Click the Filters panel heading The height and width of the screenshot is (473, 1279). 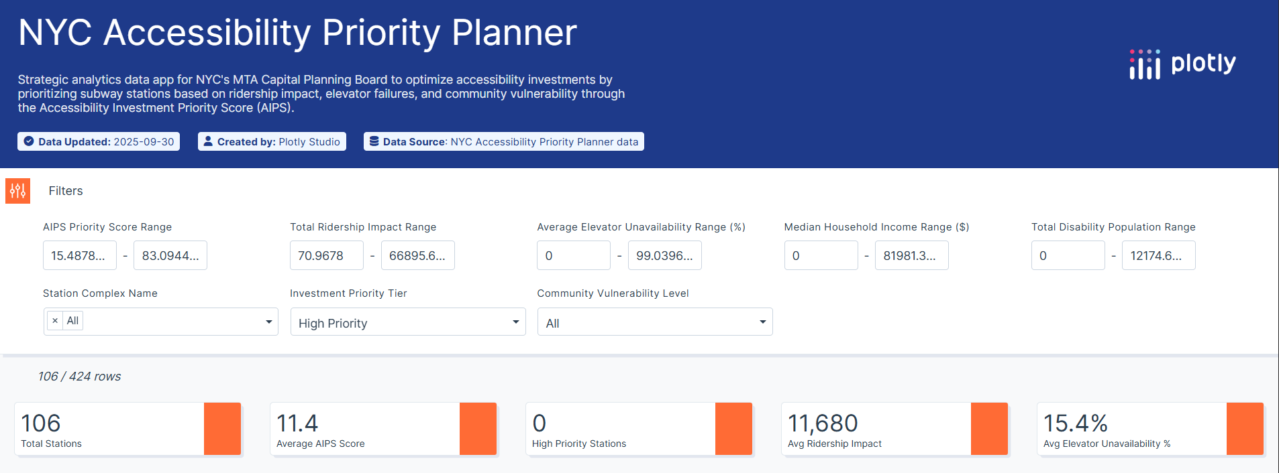[66, 191]
